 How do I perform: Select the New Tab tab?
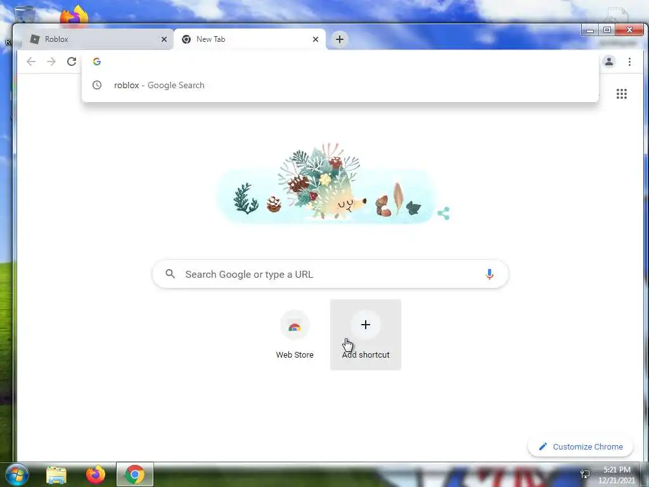(x=250, y=39)
